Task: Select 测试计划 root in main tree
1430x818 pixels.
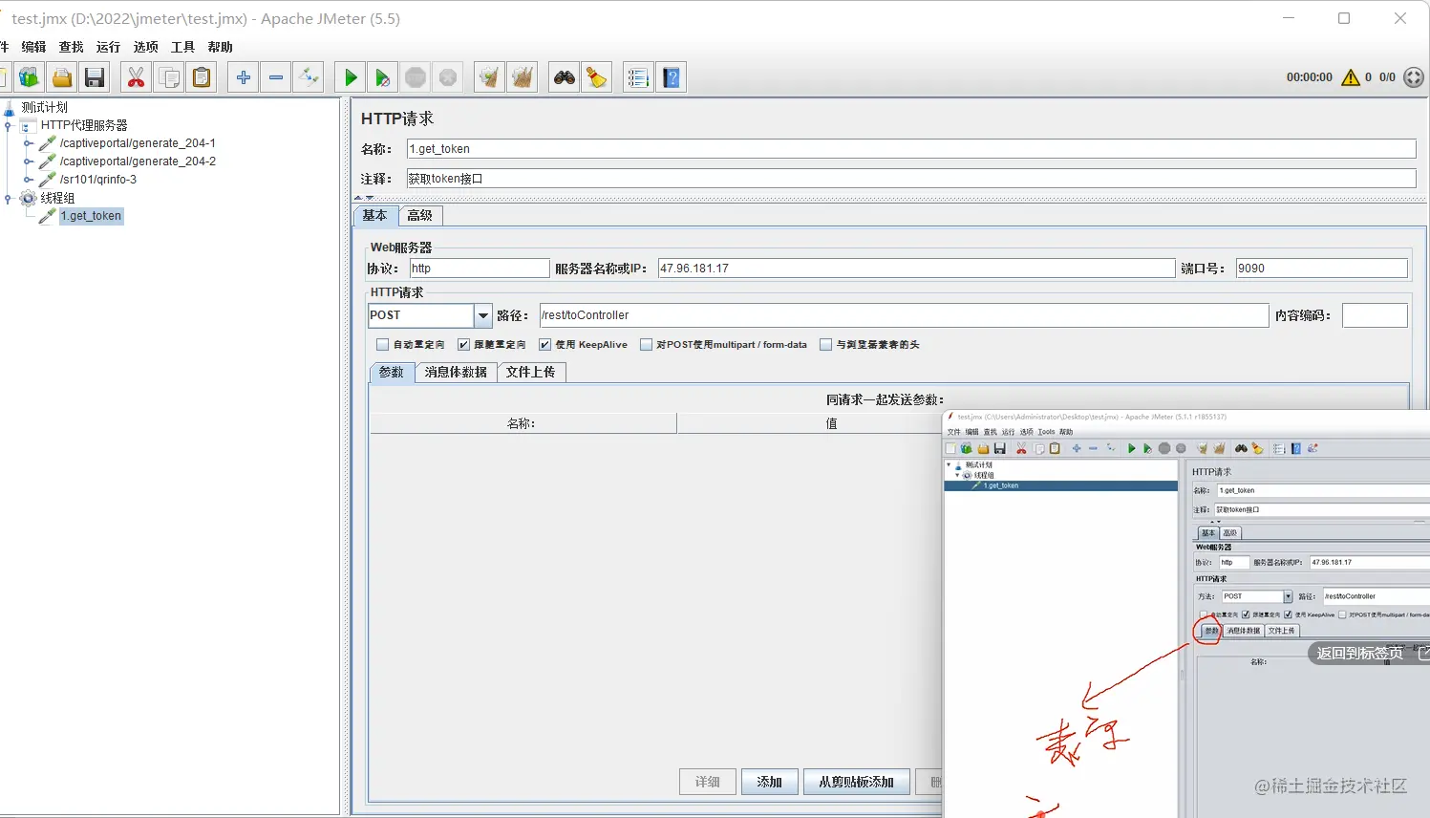Action: point(45,107)
